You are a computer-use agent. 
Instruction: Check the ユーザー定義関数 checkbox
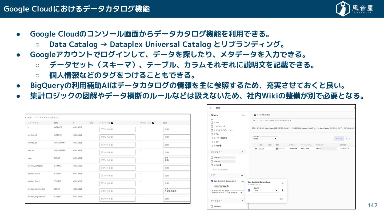pos(212,138)
